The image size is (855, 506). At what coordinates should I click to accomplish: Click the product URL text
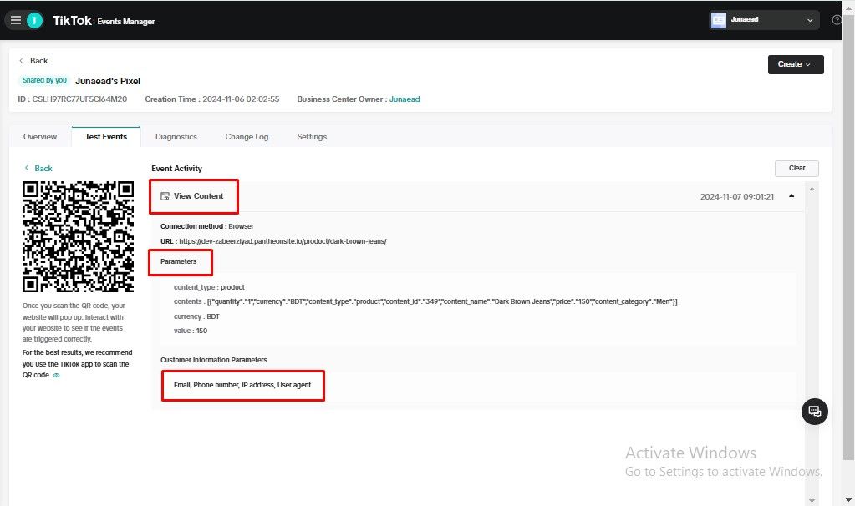[282, 241]
